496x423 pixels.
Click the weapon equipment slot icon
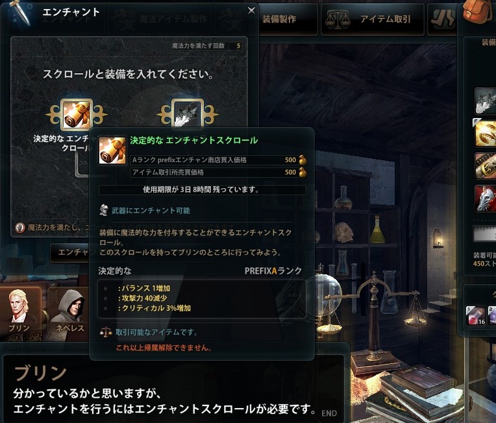click(187, 113)
